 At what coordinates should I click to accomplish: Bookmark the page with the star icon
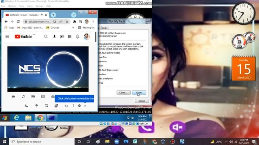point(67,21)
